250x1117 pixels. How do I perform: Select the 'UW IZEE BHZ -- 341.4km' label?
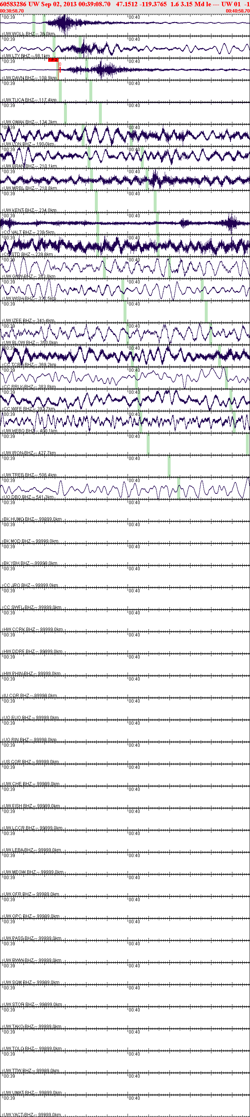tap(29, 321)
